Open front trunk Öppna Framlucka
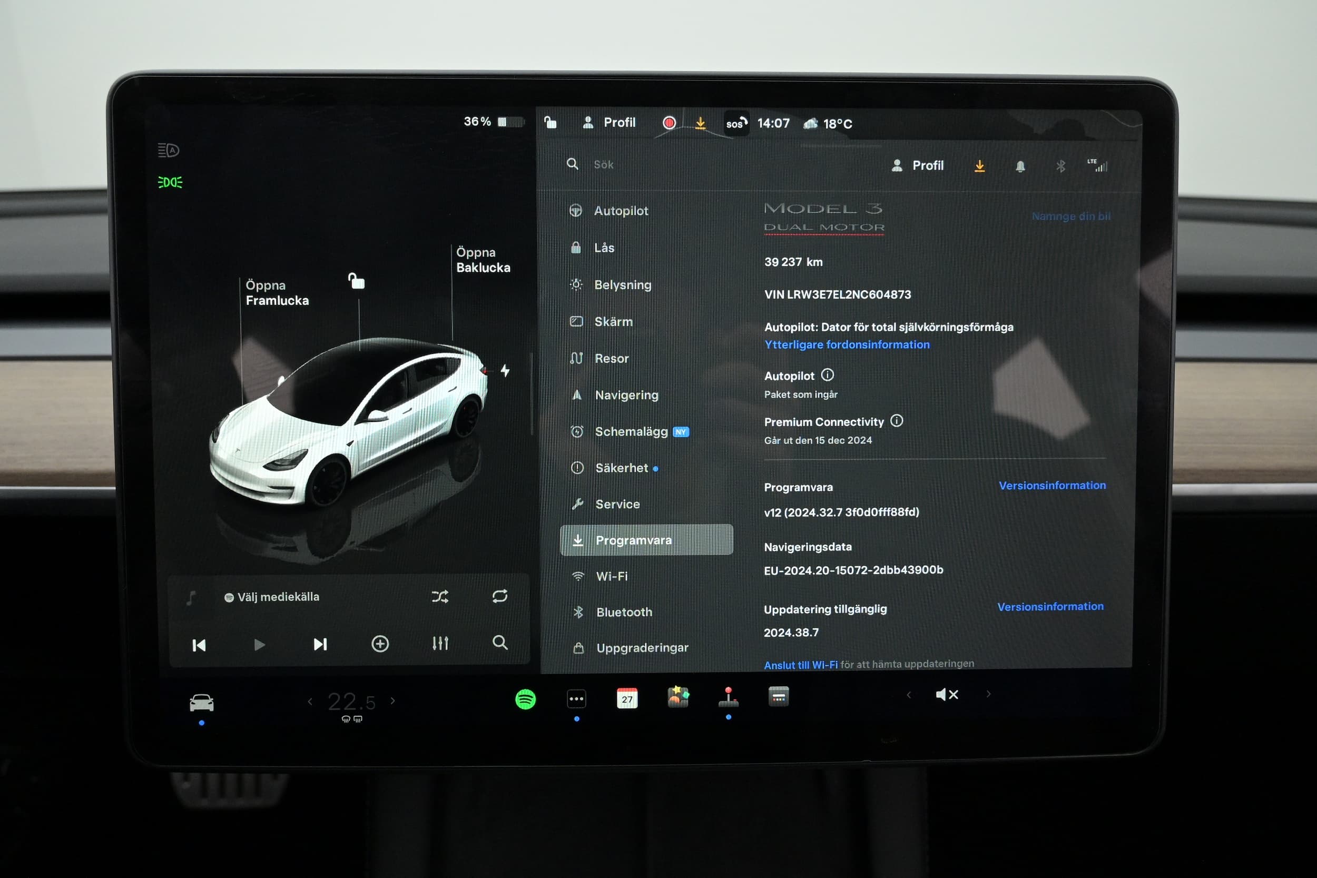The image size is (1317, 878). (x=277, y=293)
